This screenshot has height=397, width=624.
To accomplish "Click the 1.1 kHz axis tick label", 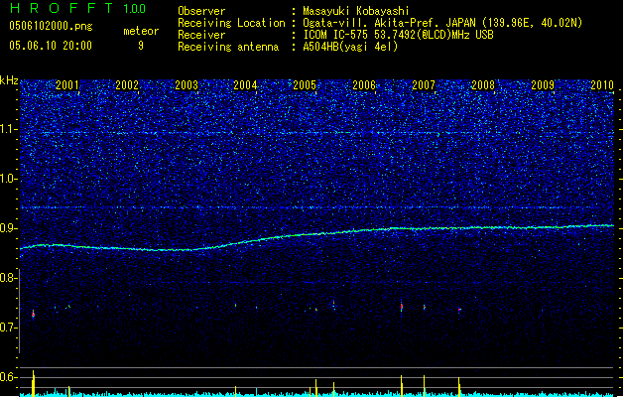I will [x=9, y=129].
